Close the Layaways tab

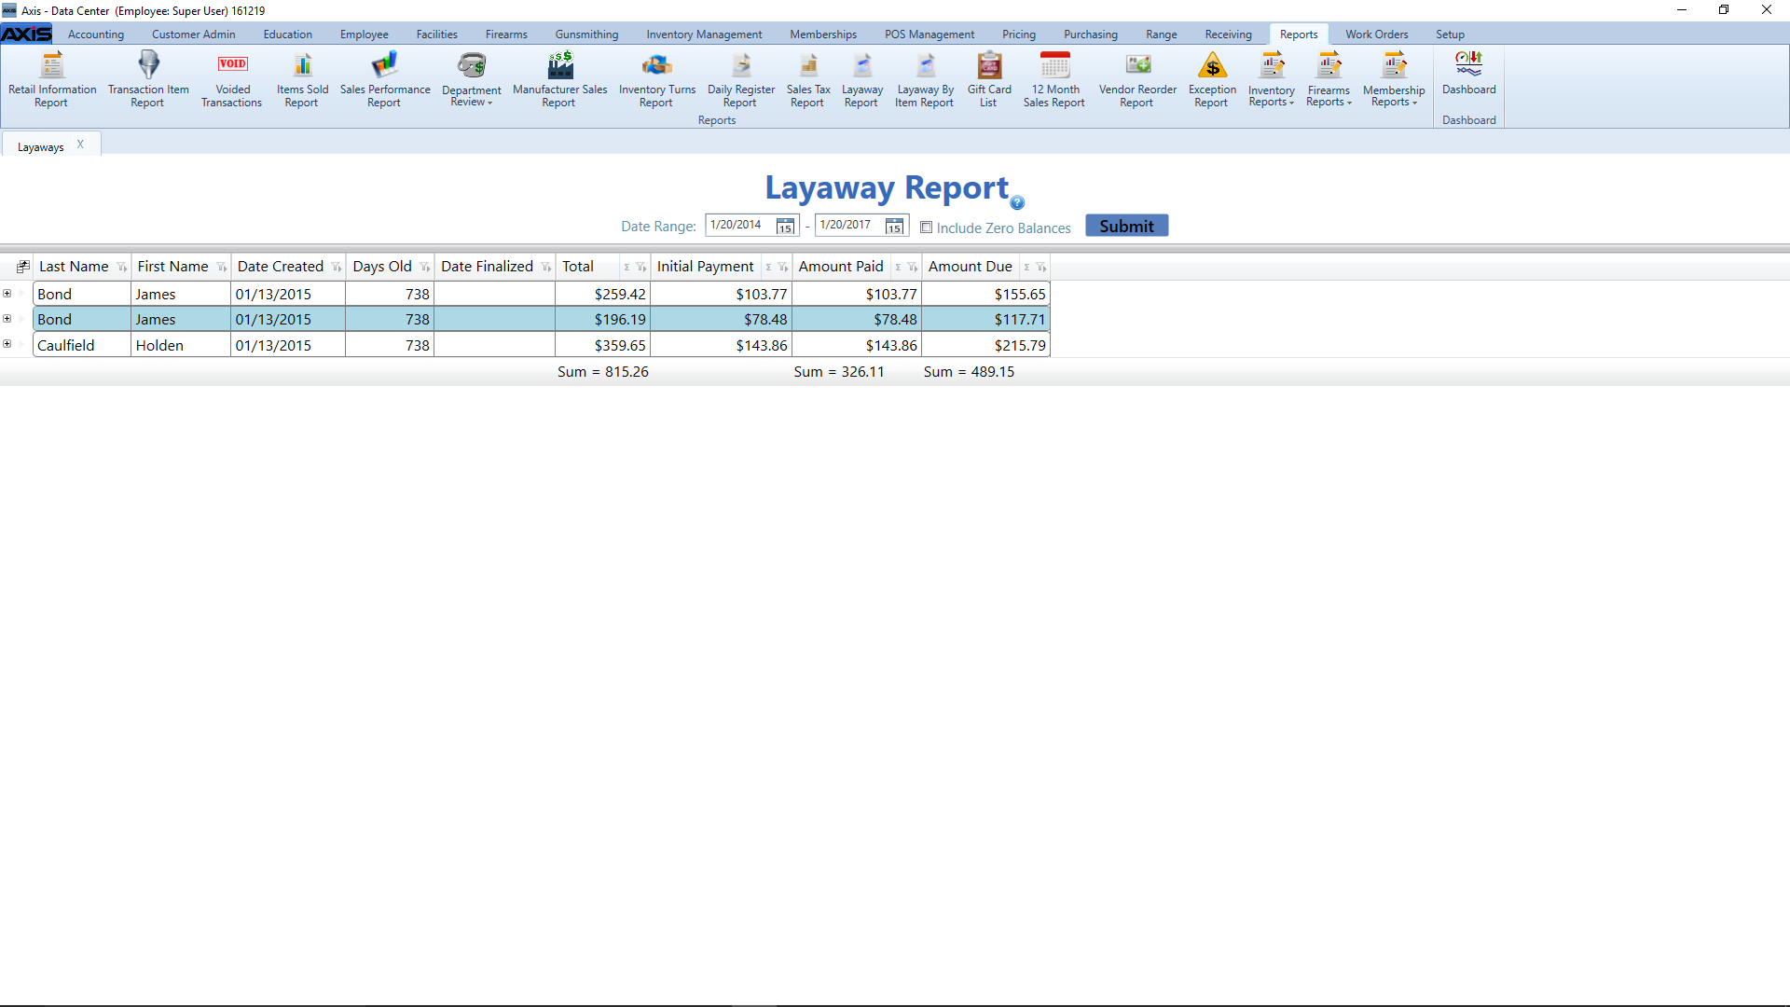tap(81, 145)
